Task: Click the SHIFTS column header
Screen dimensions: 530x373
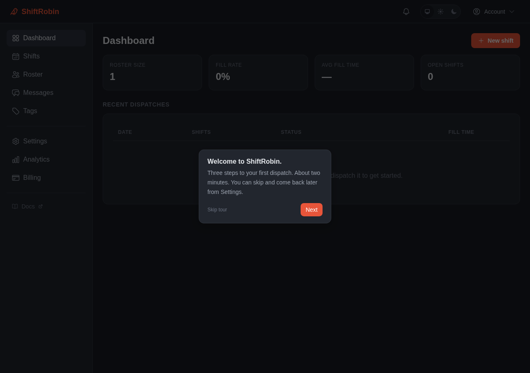Action: (x=201, y=132)
